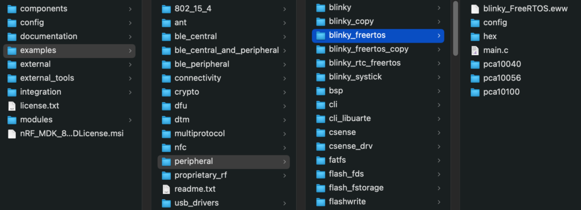581x210 pixels.
Task: Select the flash_fds folder icon
Action: [x=321, y=174]
